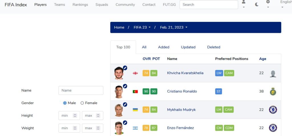This screenshot has width=292, height=136.
Task: Open the settings gear icon menu
Action: [268, 2]
